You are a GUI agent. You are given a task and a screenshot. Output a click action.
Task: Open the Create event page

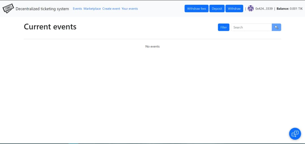click(x=111, y=8)
